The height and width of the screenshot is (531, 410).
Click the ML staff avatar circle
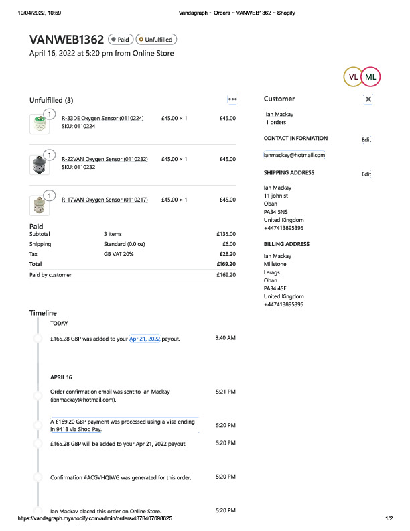(370, 77)
